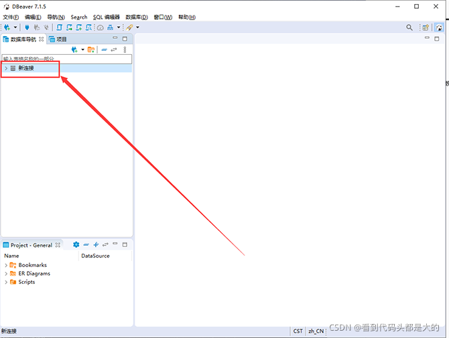
Task: Expand the Scripts folder chevron
Action: point(6,282)
